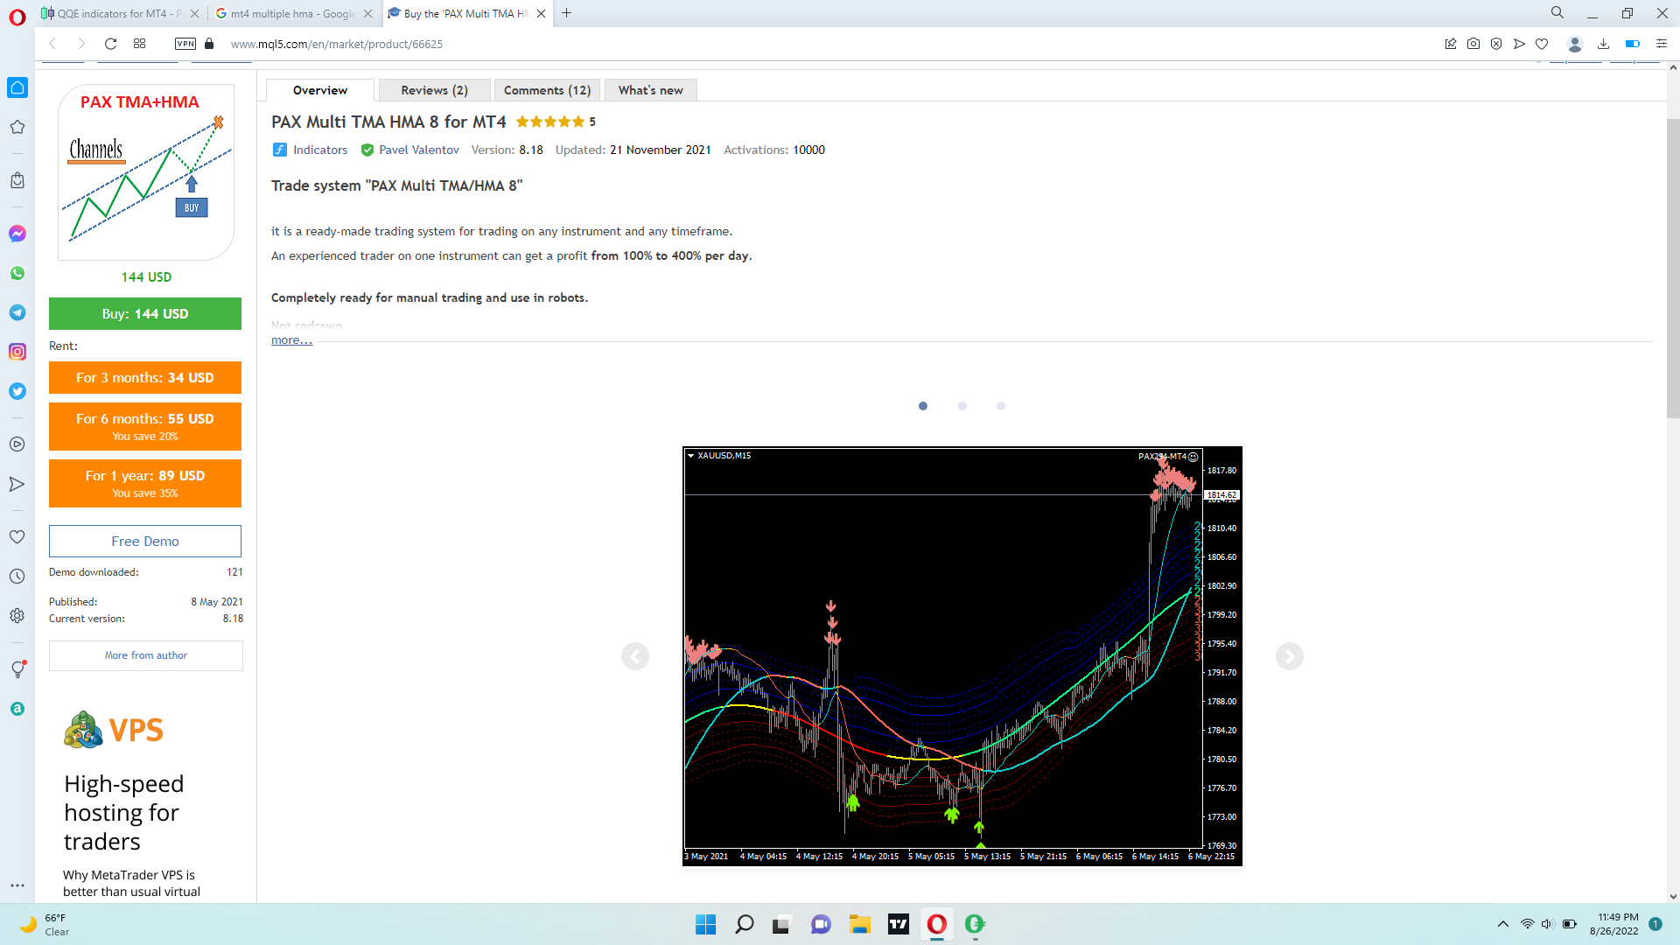Expand the description via 'more...' link

tap(291, 340)
